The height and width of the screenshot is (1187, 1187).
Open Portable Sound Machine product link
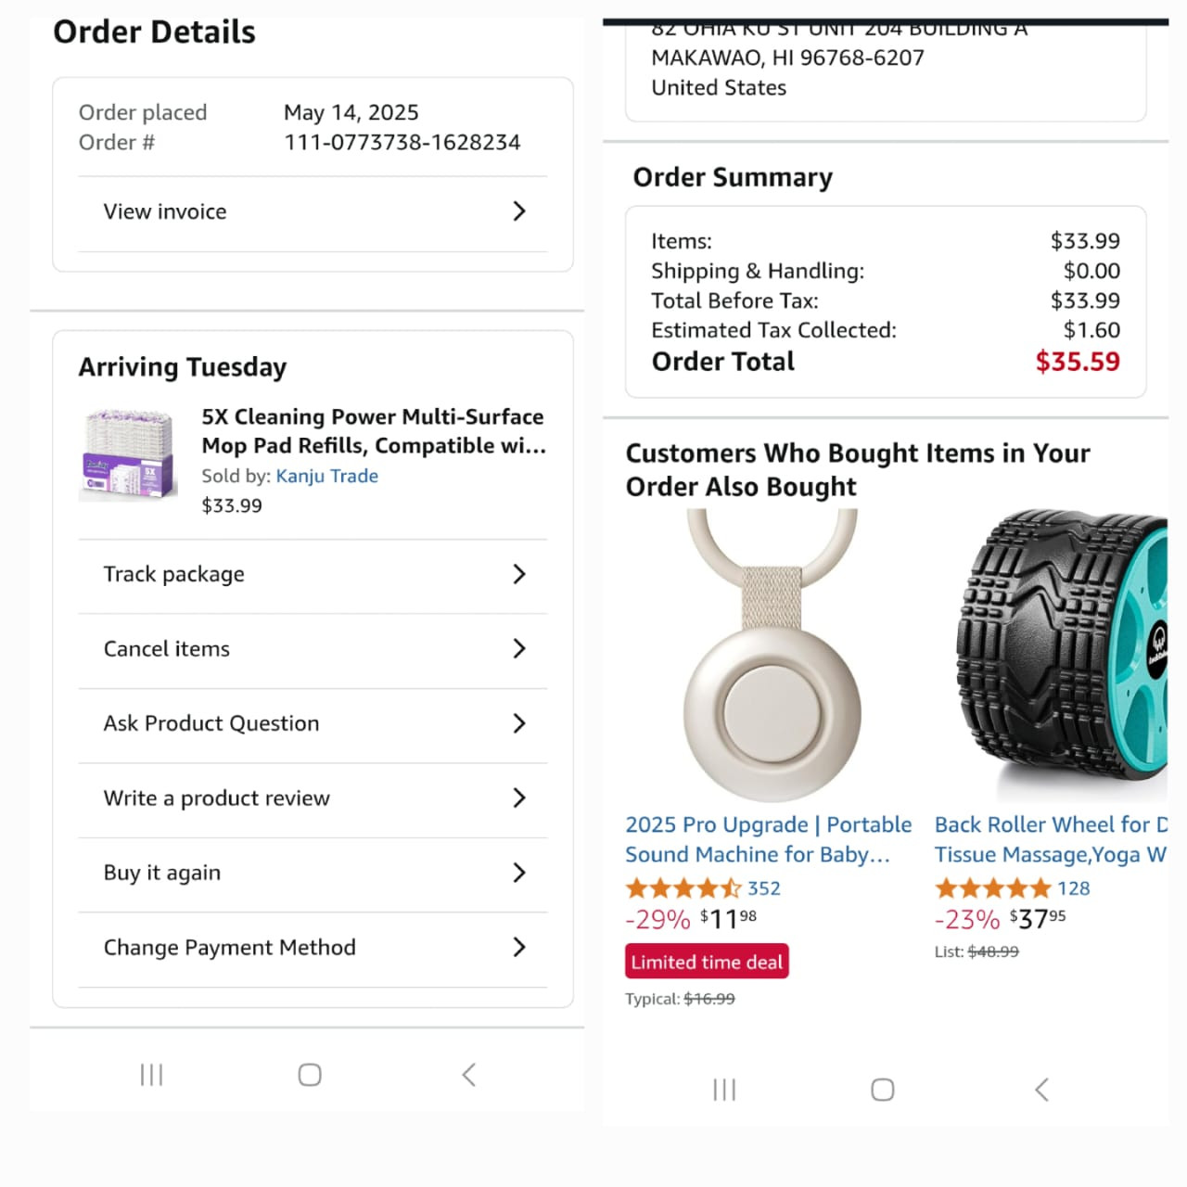pyautogui.click(x=768, y=839)
